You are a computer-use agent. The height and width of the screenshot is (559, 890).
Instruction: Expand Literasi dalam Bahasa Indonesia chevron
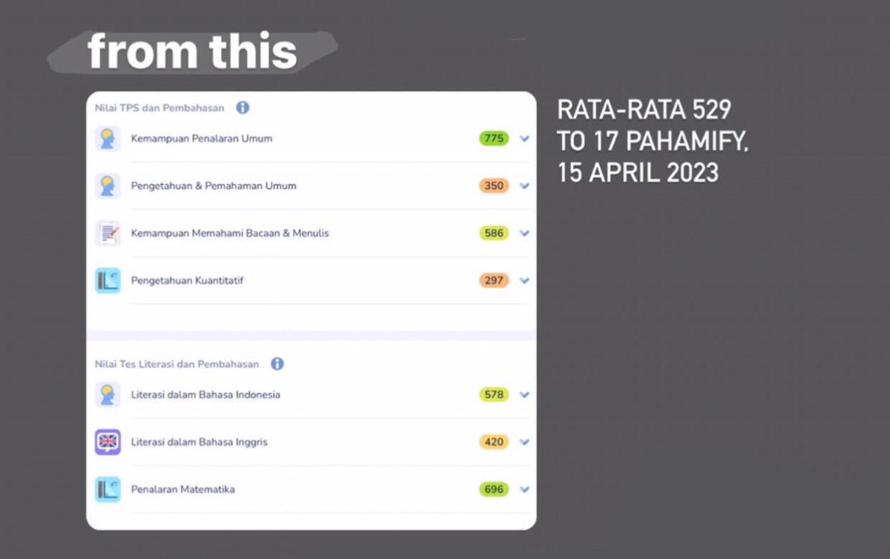click(x=524, y=395)
